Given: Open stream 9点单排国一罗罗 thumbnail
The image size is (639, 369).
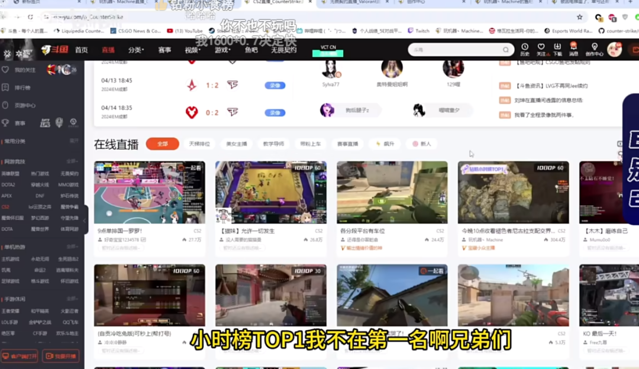Looking at the screenshot, I should (x=150, y=192).
